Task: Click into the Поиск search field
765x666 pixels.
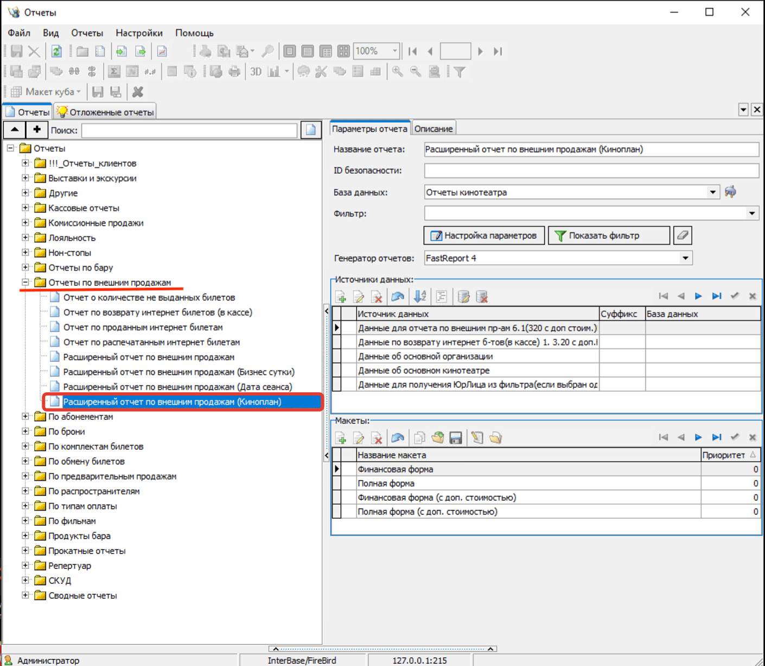Action: click(x=189, y=130)
